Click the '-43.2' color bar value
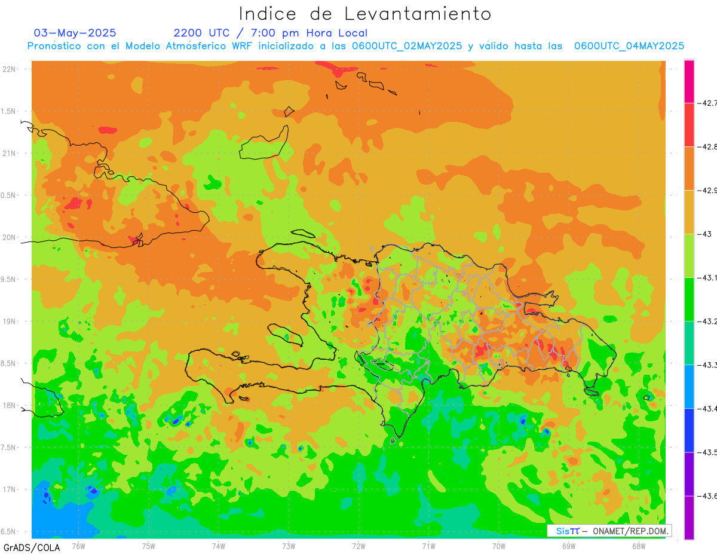The image size is (717, 554). point(708,322)
